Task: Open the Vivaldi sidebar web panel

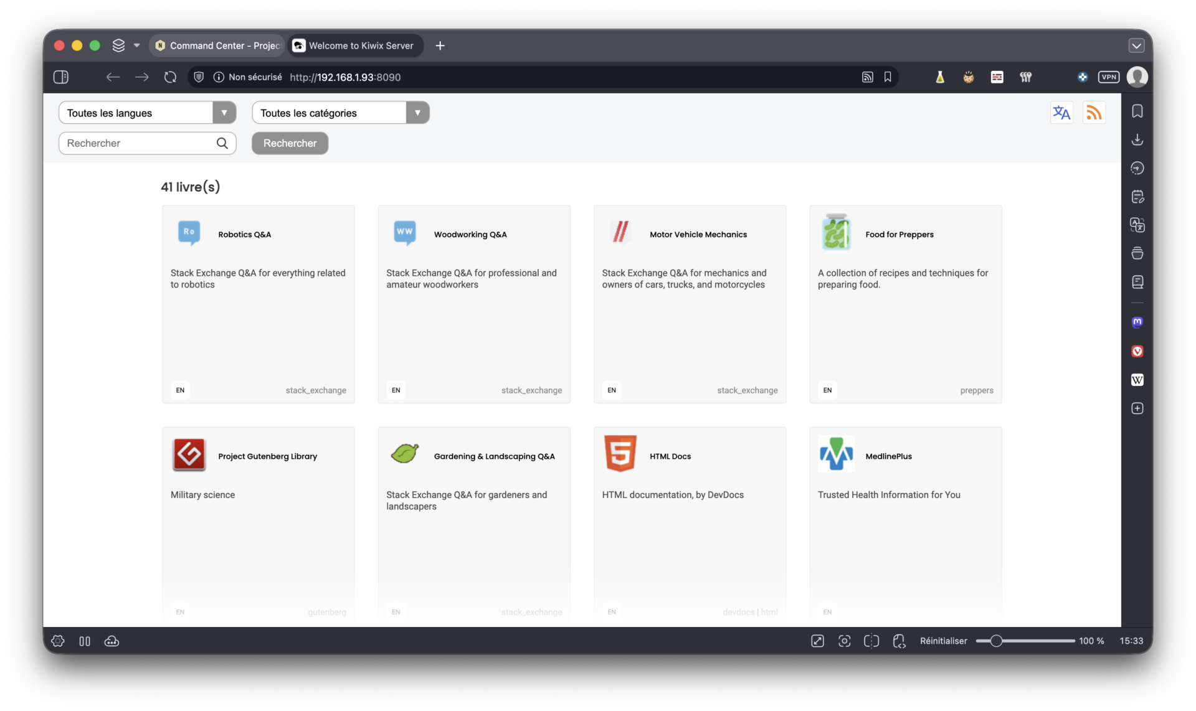Action: (1137, 351)
